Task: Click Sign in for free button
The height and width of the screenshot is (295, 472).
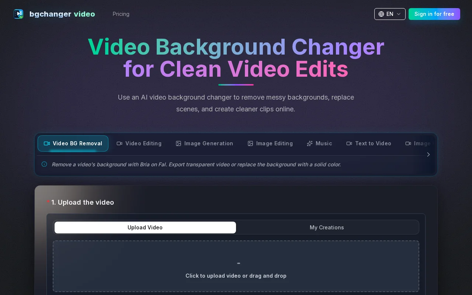Action: coord(434,14)
